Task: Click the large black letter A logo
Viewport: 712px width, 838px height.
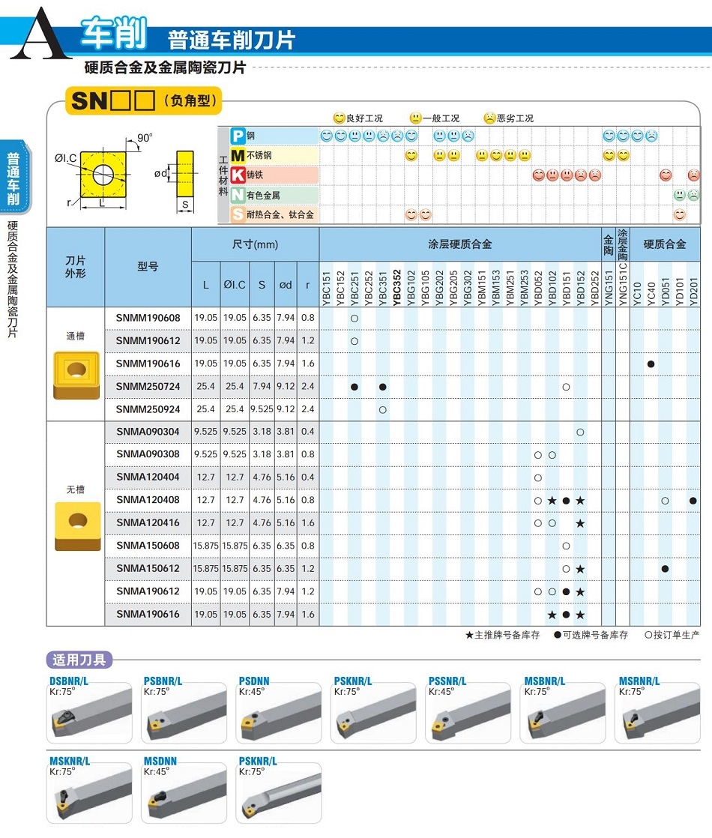Action: (x=40, y=33)
